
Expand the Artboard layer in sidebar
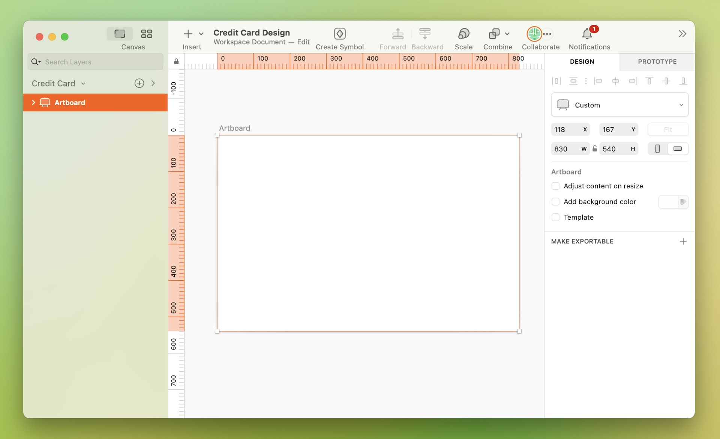coord(34,102)
